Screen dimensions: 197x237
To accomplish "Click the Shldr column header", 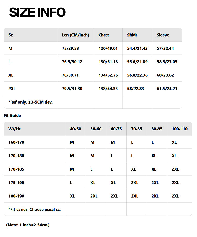I will (x=132, y=35).
